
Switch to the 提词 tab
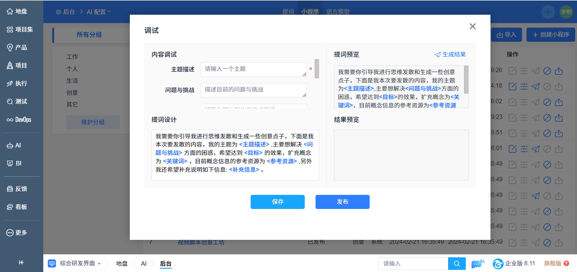point(288,12)
